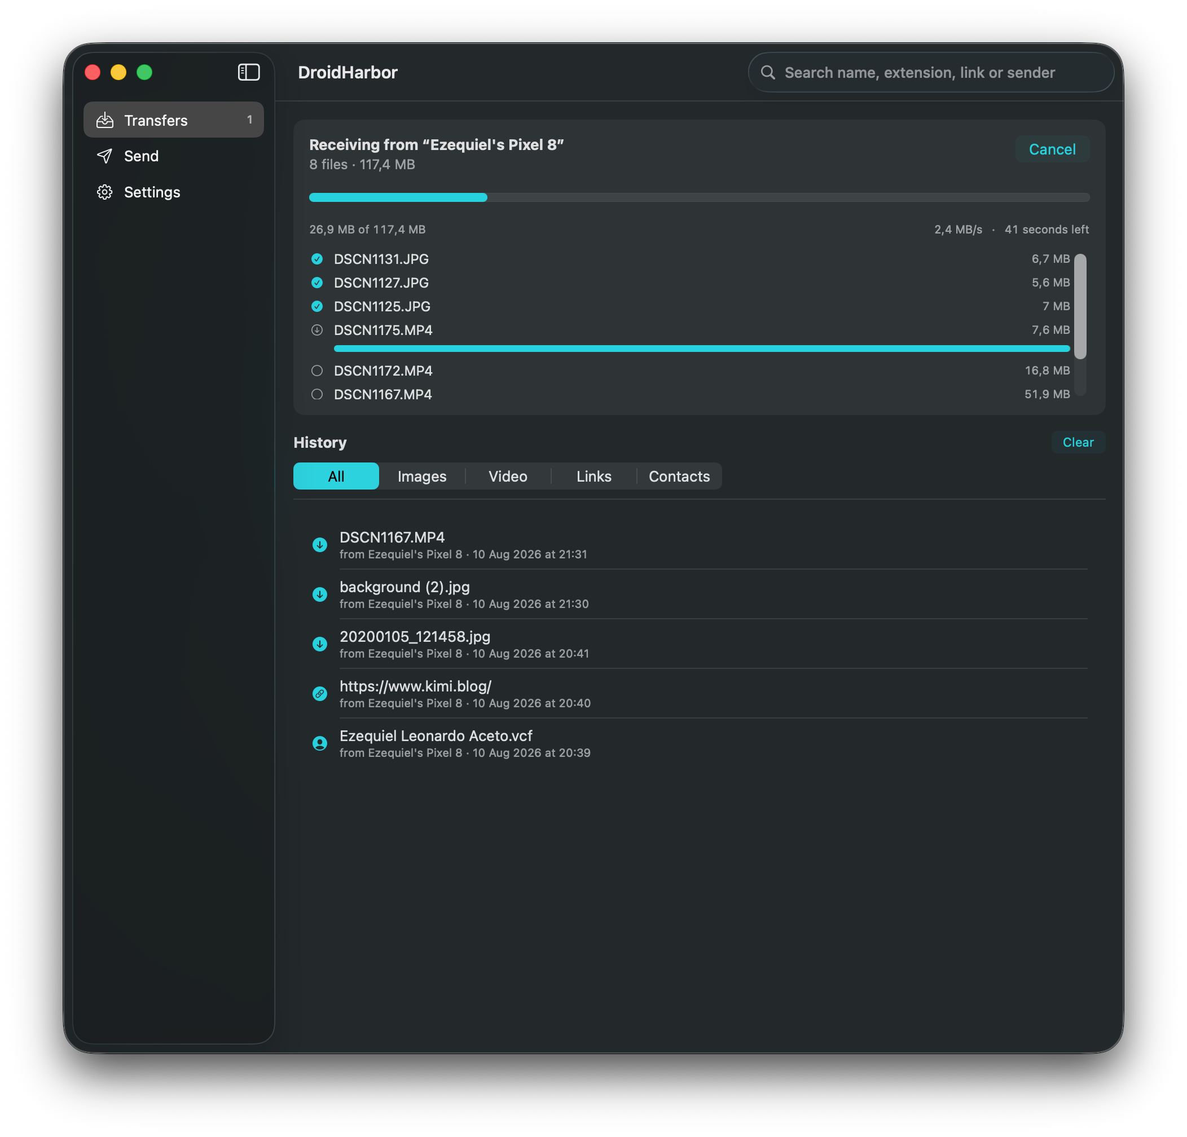Image resolution: width=1187 pixels, height=1137 pixels.
Task: Click the yellow minimize window button
Action: (x=118, y=73)
